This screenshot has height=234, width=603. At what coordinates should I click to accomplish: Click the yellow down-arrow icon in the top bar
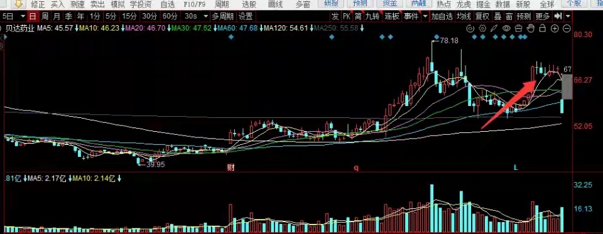(18, 4)
